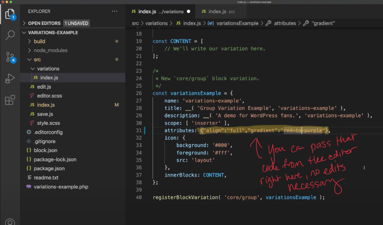Click "gradient" in the breadcrumb
The height and width of the screenshot is (225, 383).
(323, 23)
